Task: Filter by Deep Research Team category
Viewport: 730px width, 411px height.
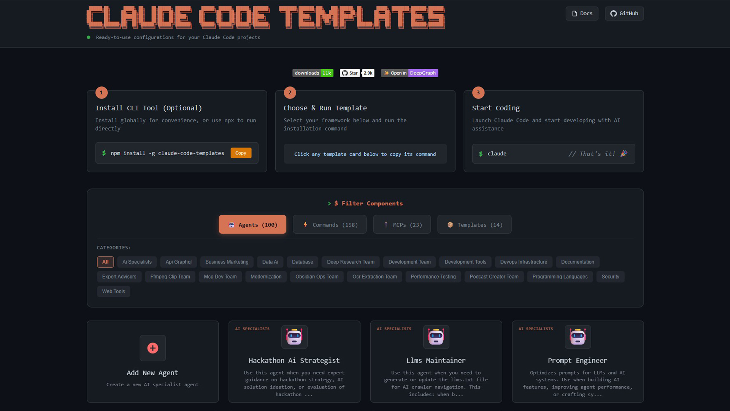Action: pos(351,262)
